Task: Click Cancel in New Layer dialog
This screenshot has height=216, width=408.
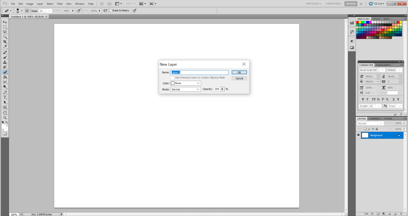Action: 239,78
